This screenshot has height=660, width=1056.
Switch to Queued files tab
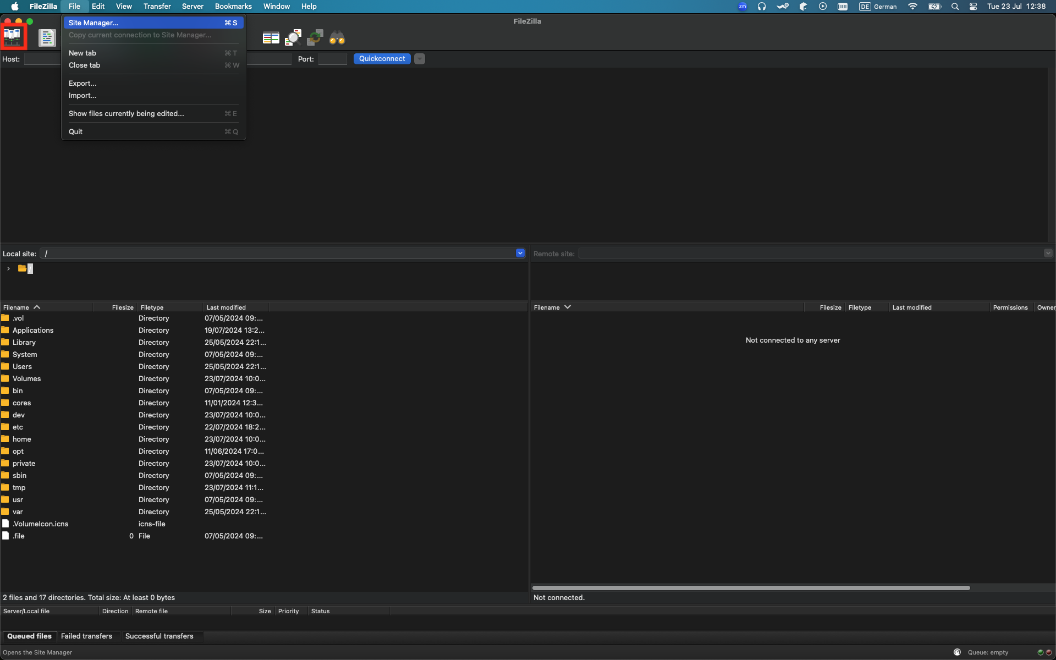tap(29, 636)
